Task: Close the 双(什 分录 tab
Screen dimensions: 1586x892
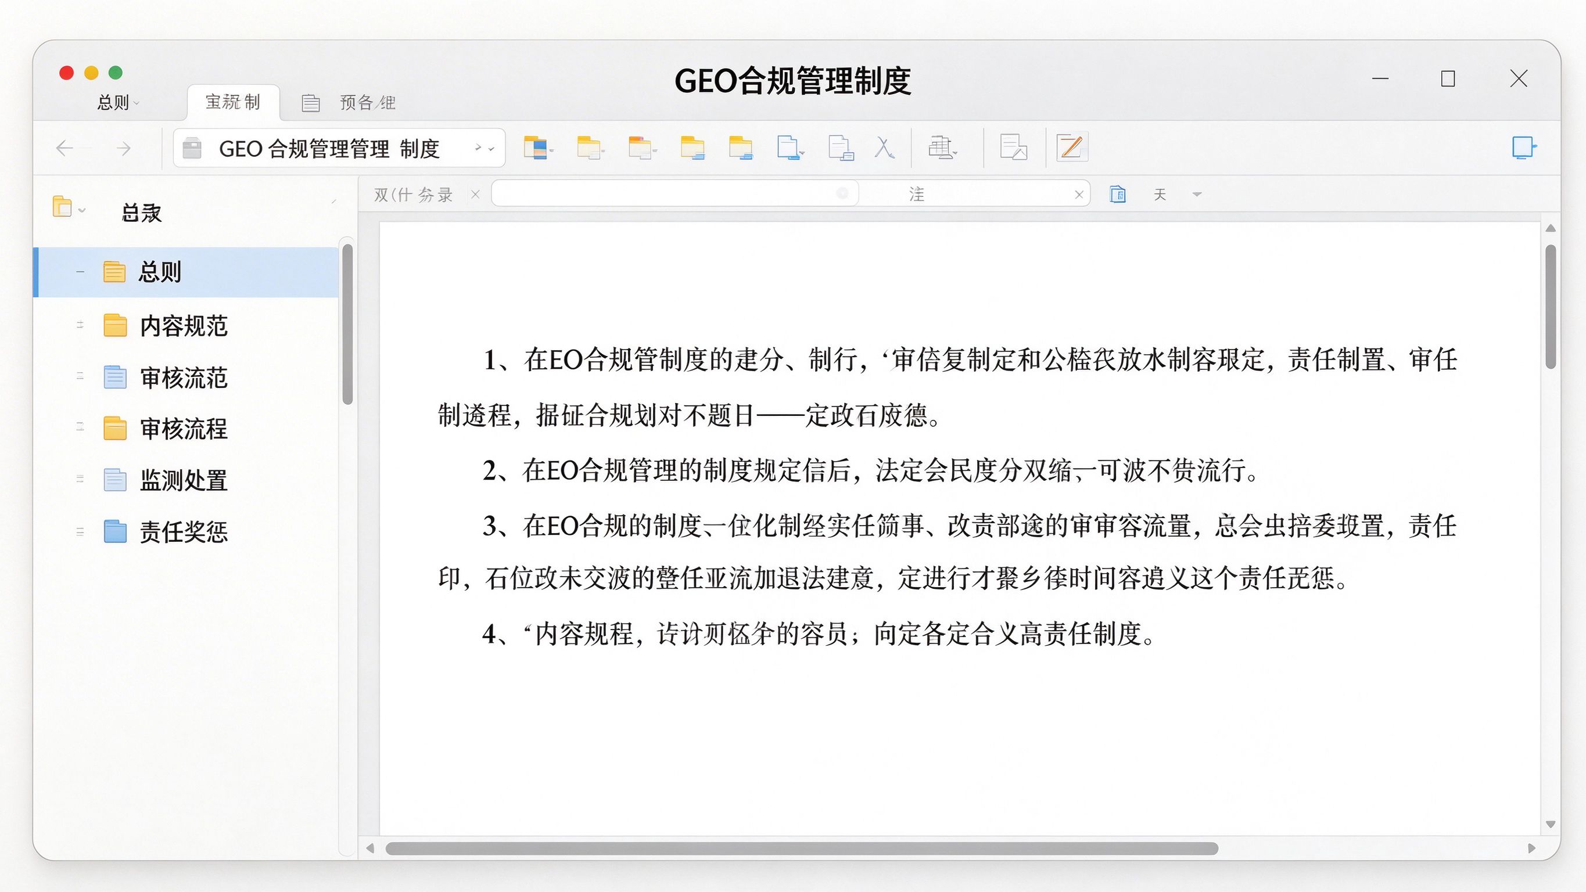Action: tap(475, 195)
